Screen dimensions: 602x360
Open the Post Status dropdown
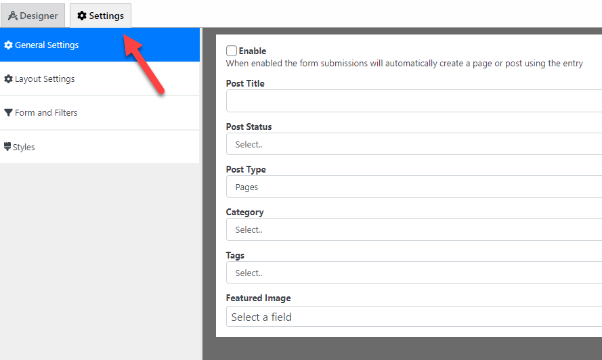click(414, 144)
